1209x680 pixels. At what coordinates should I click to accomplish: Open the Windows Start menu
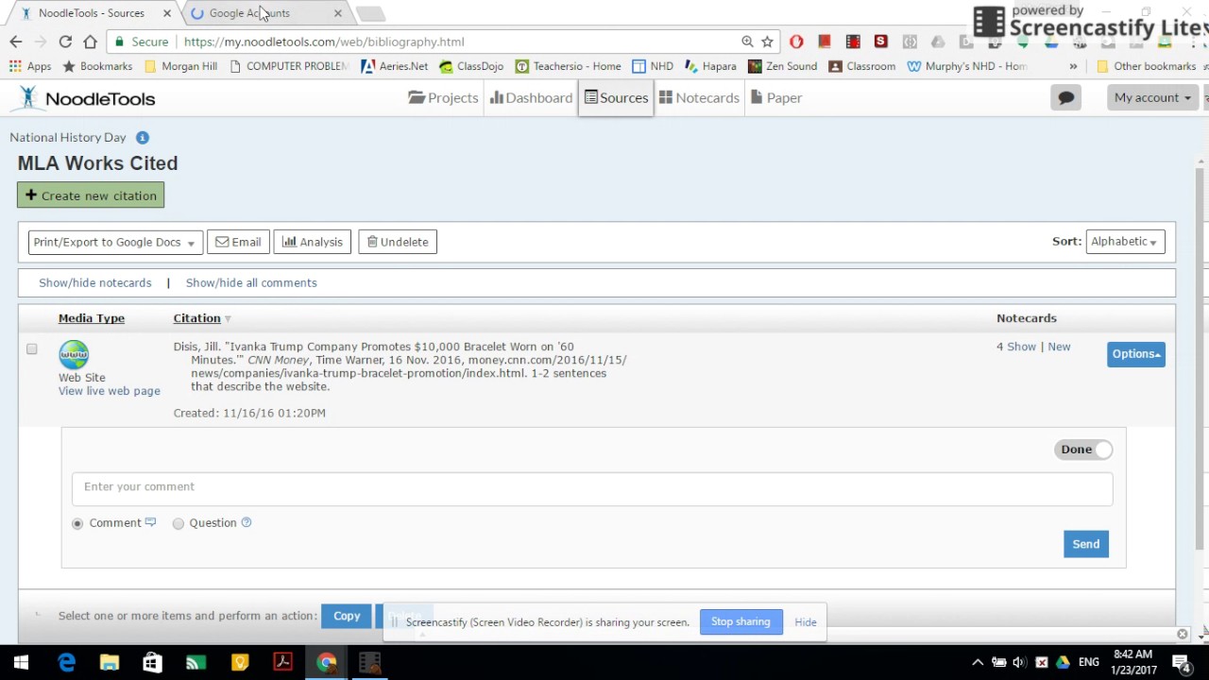(x=22, y=662)
